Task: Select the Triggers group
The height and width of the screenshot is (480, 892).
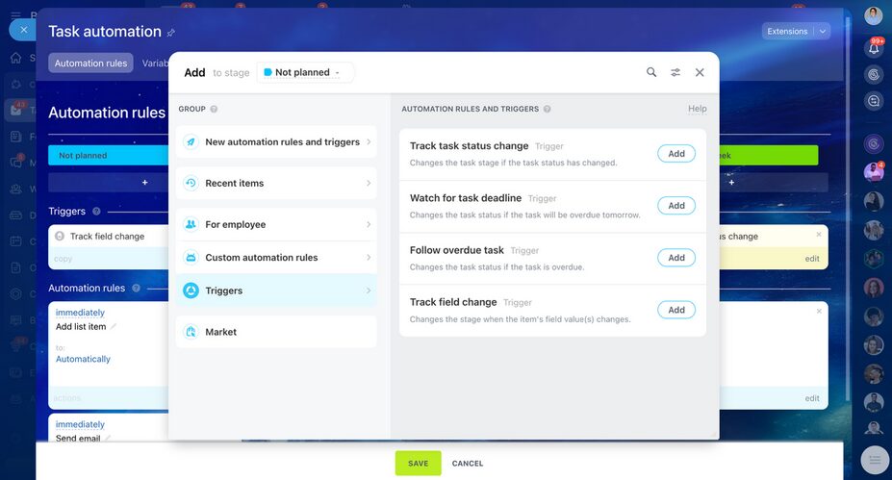Action: point(276,291)
